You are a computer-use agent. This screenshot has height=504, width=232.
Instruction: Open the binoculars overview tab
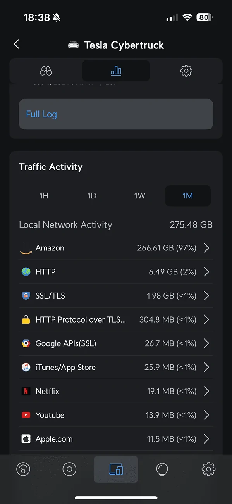(x=46, y=71)
